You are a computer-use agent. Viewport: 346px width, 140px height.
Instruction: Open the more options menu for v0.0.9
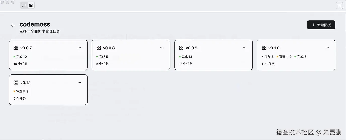point(245,48)
